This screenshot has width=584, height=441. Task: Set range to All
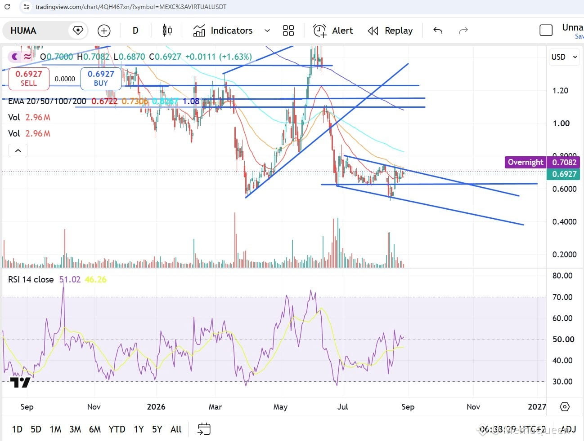176,429
